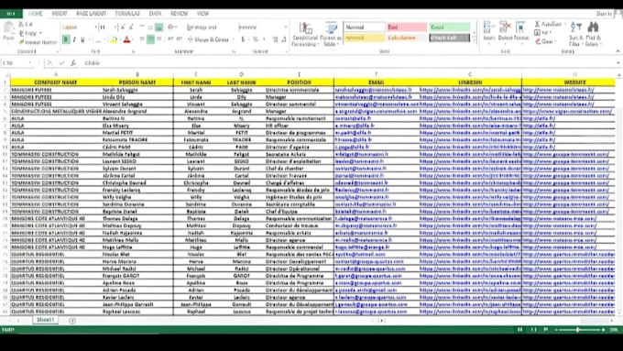This screenshot has width=623, height=351.
Task: Switch to the DATA tab
Action: pos(156,14)
